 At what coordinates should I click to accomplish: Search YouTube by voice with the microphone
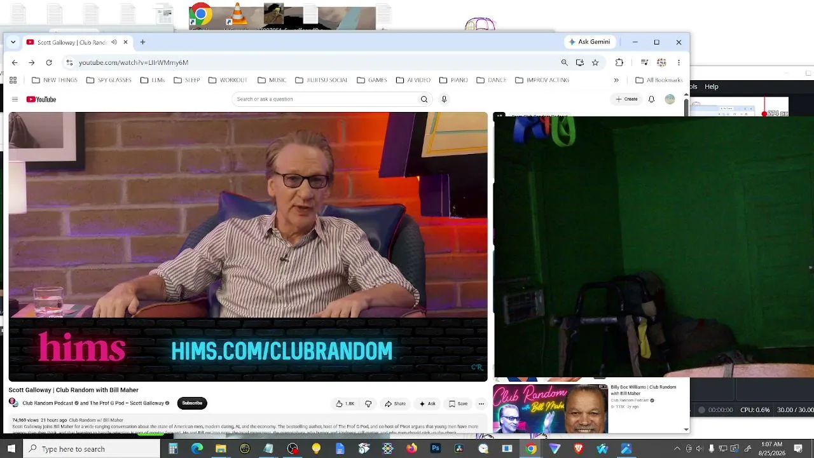coord(444,99)
